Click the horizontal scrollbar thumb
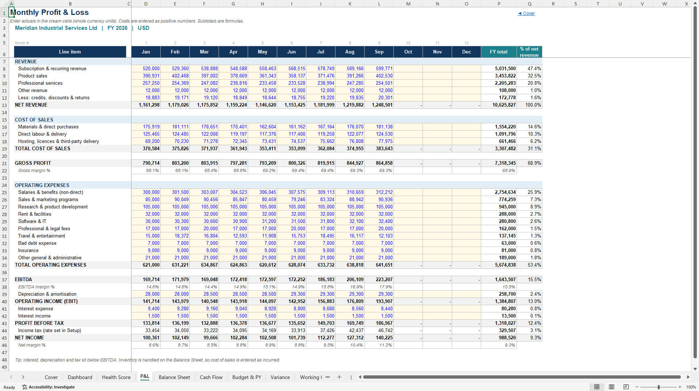The width and height of the screenshot is (699, 391). coord(522,377)
